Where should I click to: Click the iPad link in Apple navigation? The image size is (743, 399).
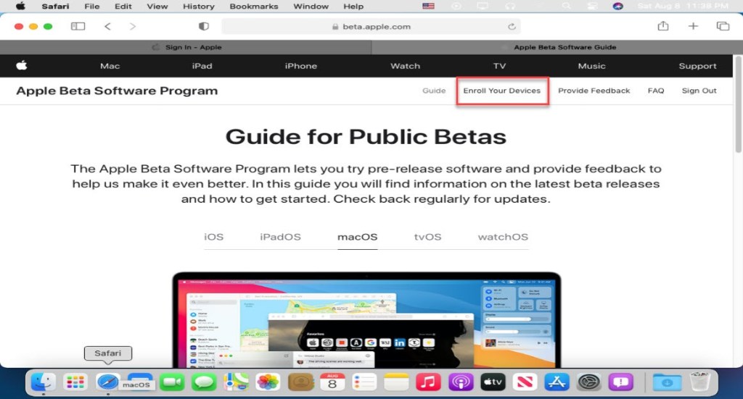pyautogui.click(x=202, y=66)
